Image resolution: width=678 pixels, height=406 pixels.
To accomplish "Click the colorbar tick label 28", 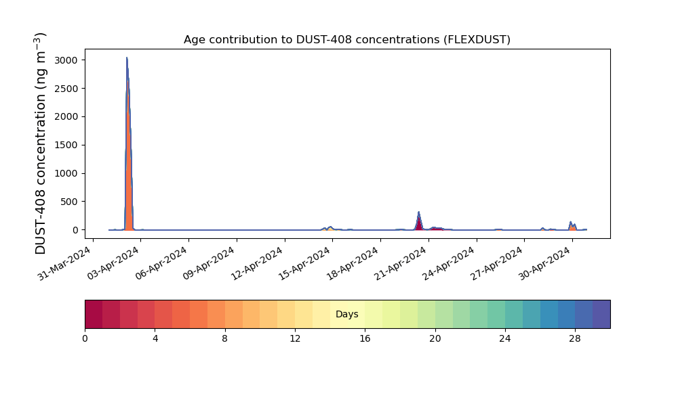I will pos(575,339).
